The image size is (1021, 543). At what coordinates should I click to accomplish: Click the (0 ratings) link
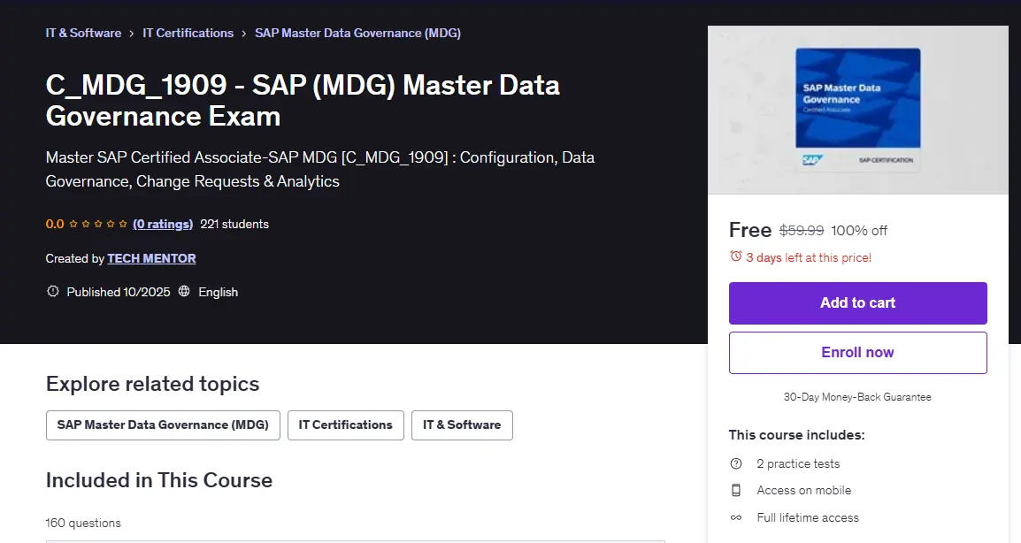pyautogui.click(x=163, y=224)
